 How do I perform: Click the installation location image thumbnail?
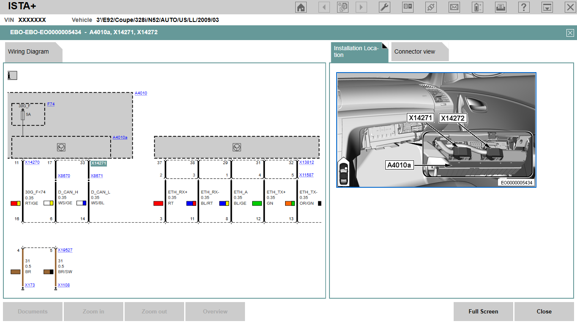(436, 130)
